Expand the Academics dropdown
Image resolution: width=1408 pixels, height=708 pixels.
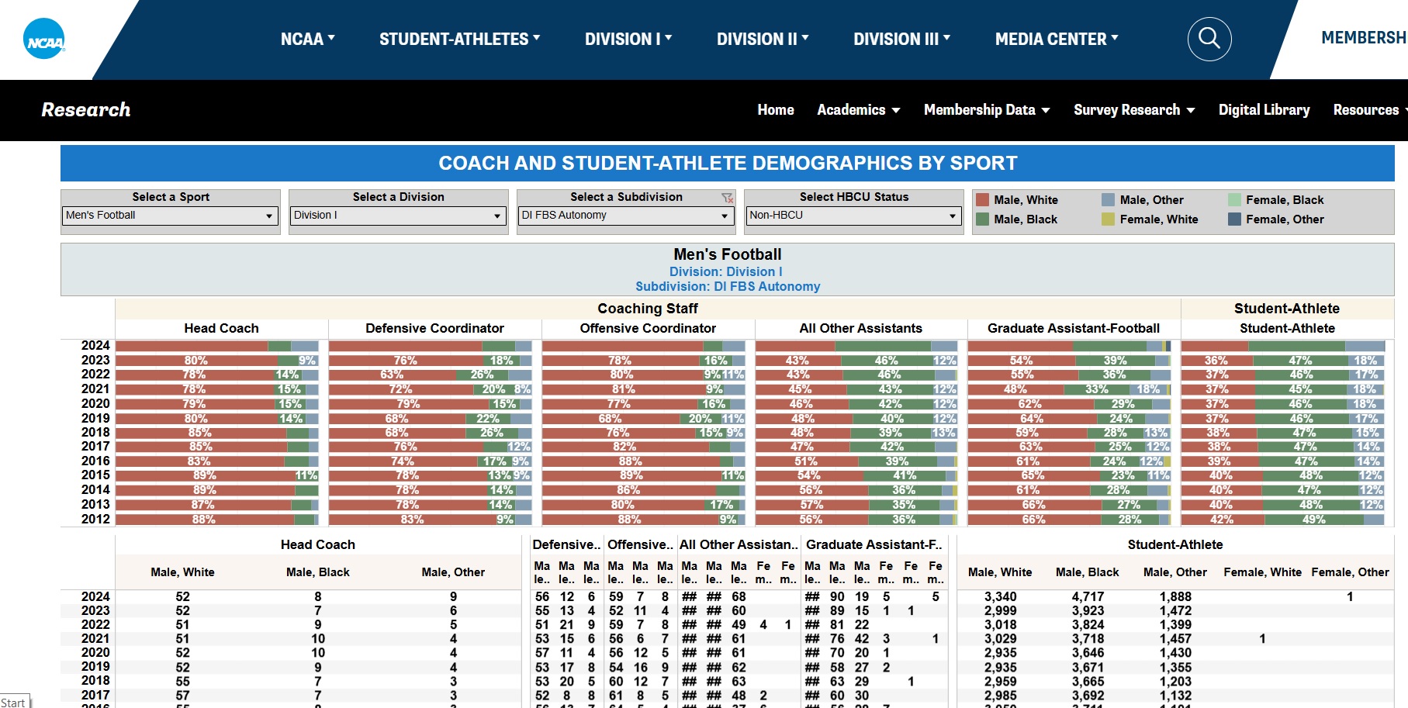[x=859, y=110]
